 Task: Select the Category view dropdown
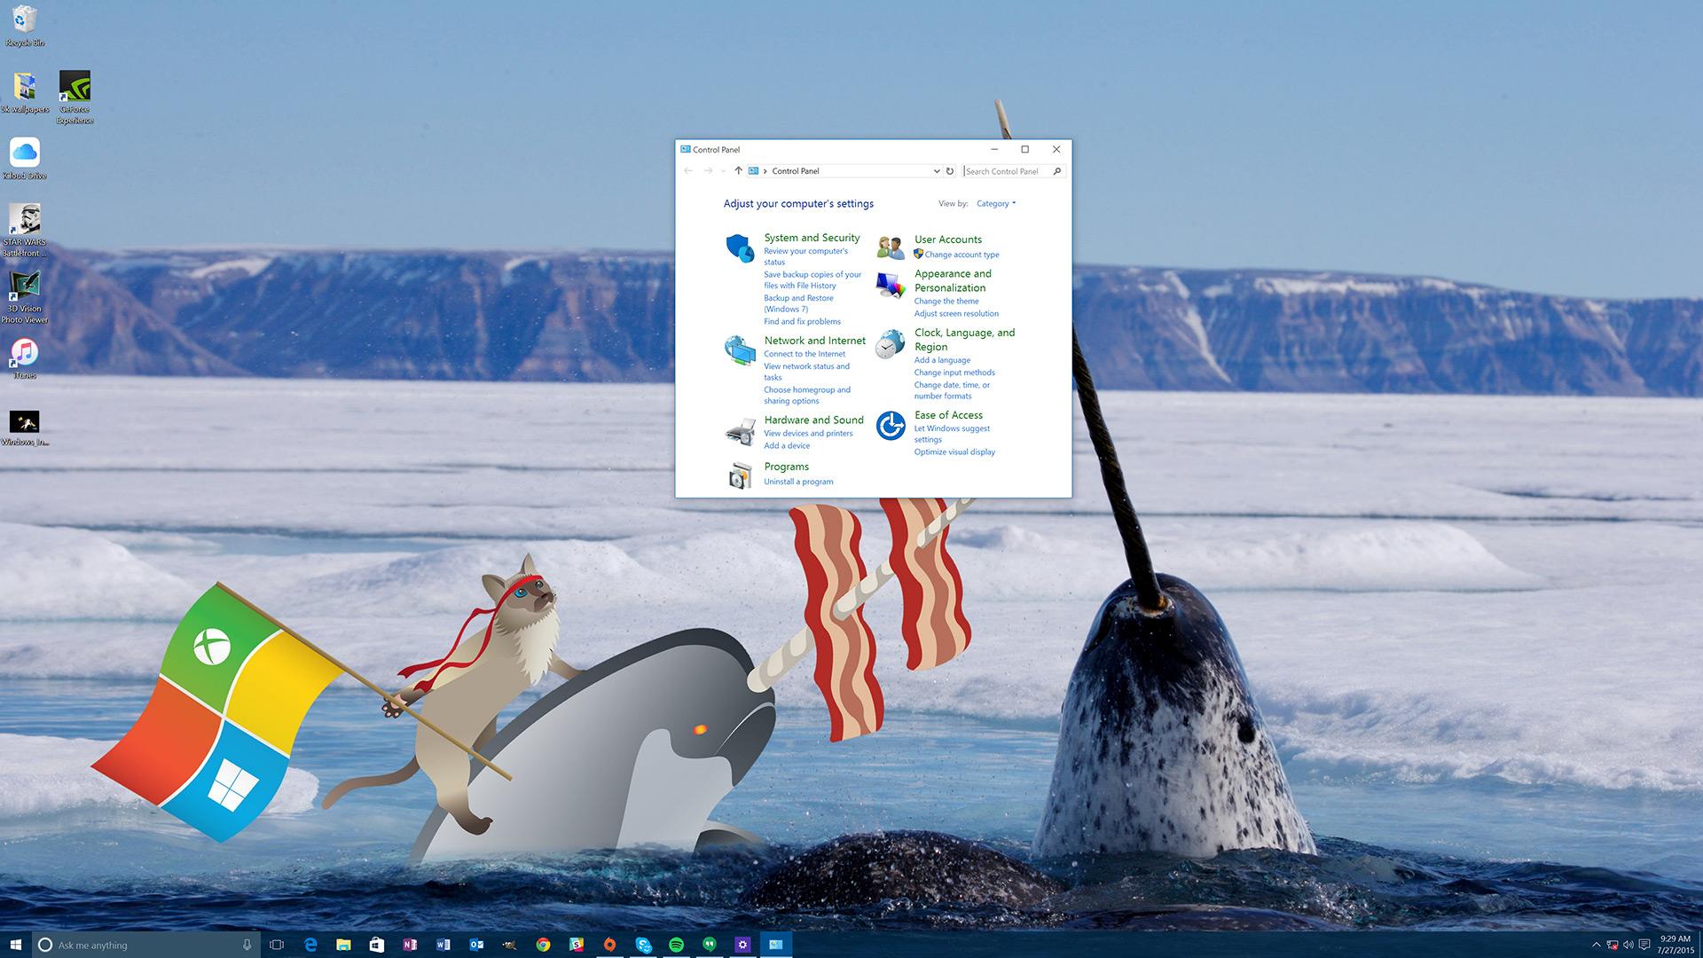(997, 203)
